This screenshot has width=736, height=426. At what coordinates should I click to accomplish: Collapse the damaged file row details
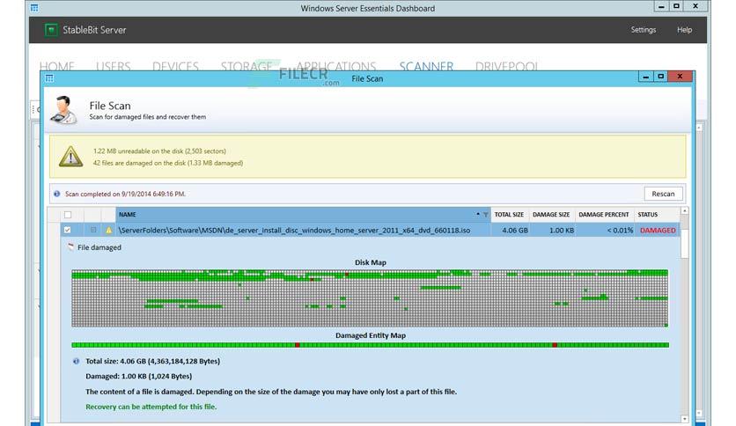click(x=93, y=230)
